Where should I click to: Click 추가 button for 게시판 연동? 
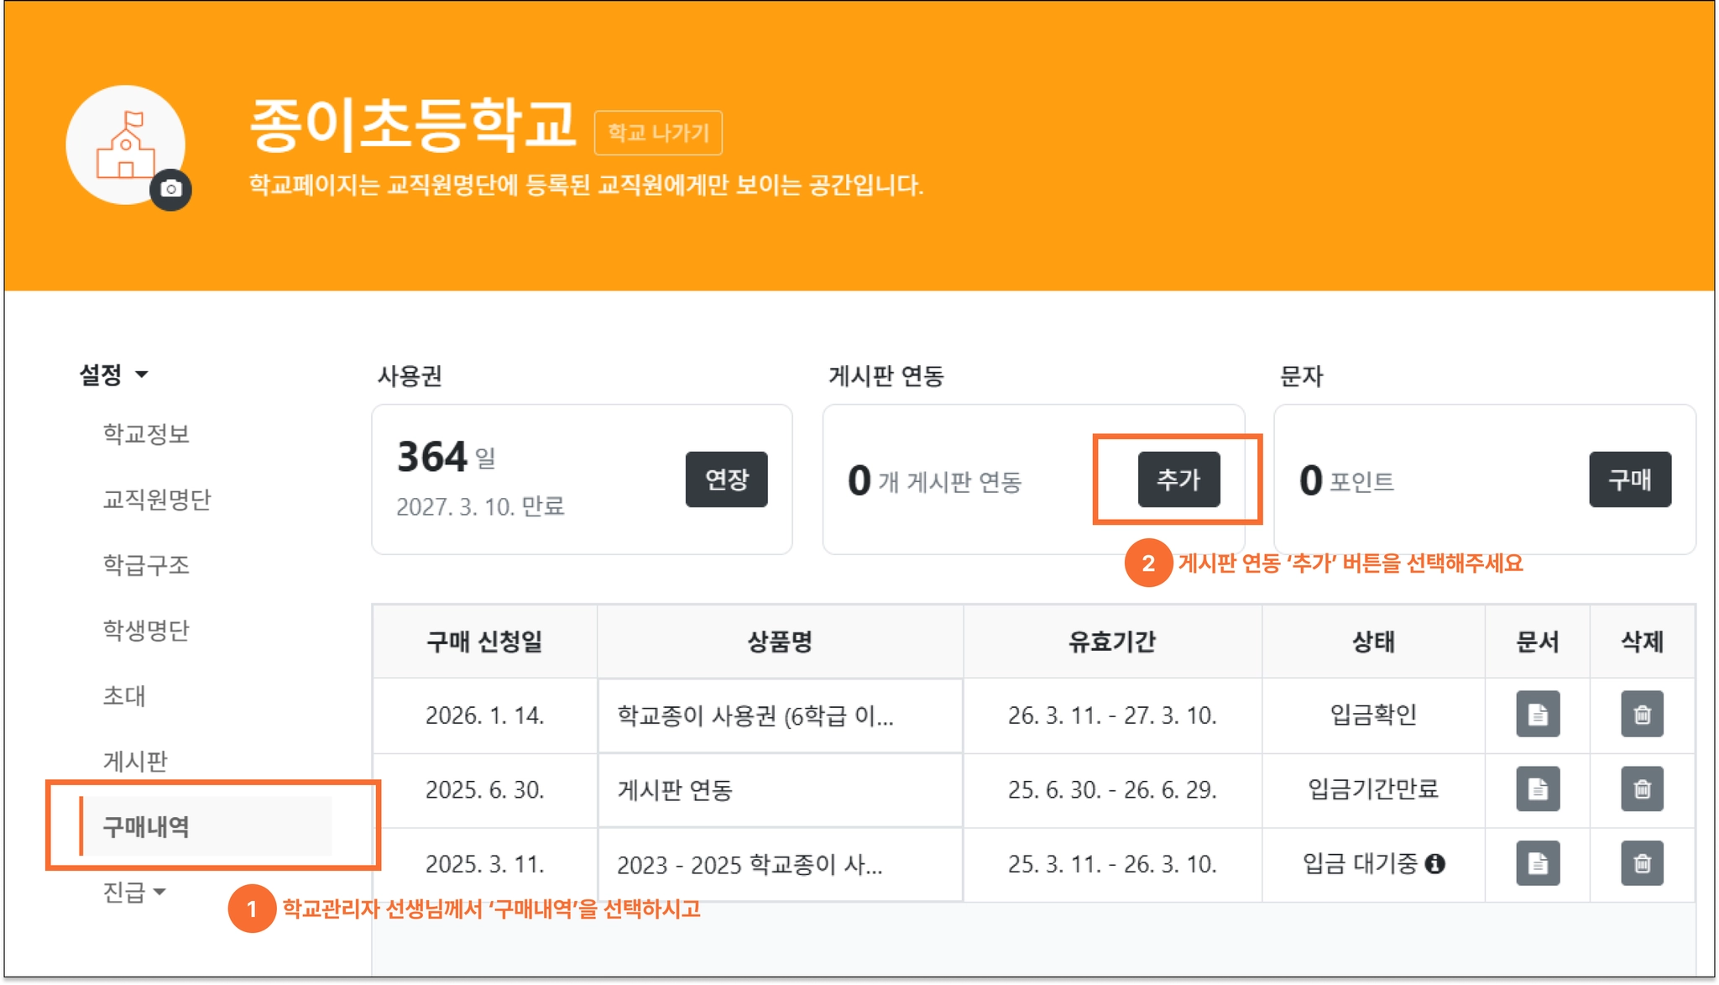pyautogui.click(x=1178, y=479)
